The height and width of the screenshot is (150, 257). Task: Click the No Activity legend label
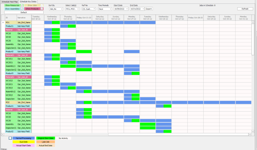click(63, 138)
